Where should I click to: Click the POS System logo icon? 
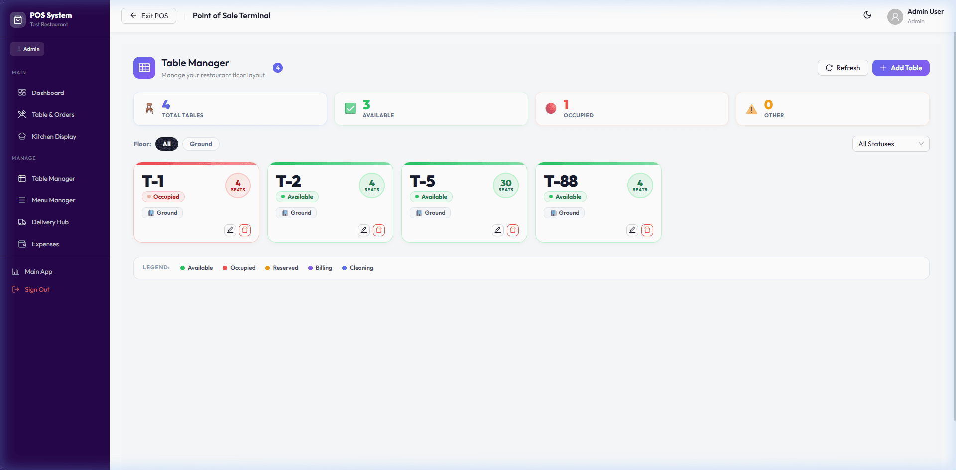tap(18, 20)
